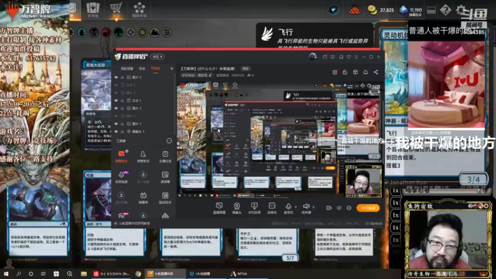Select the colorless mana filter in Arena
The height and width of the screenshot is (279, 496).
130,32
